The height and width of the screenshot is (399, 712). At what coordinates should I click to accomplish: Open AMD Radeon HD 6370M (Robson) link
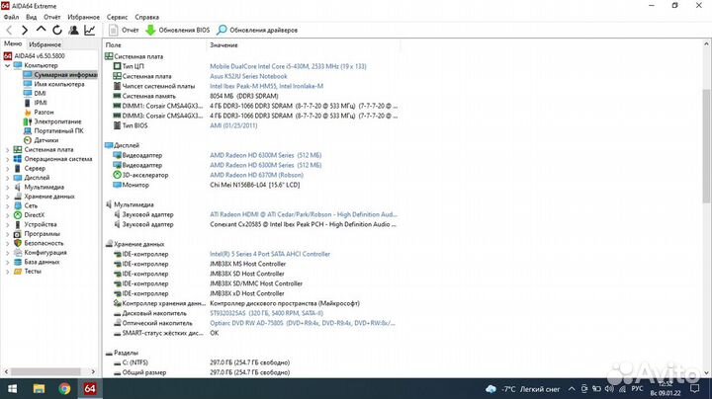click(x=256, y=175)
